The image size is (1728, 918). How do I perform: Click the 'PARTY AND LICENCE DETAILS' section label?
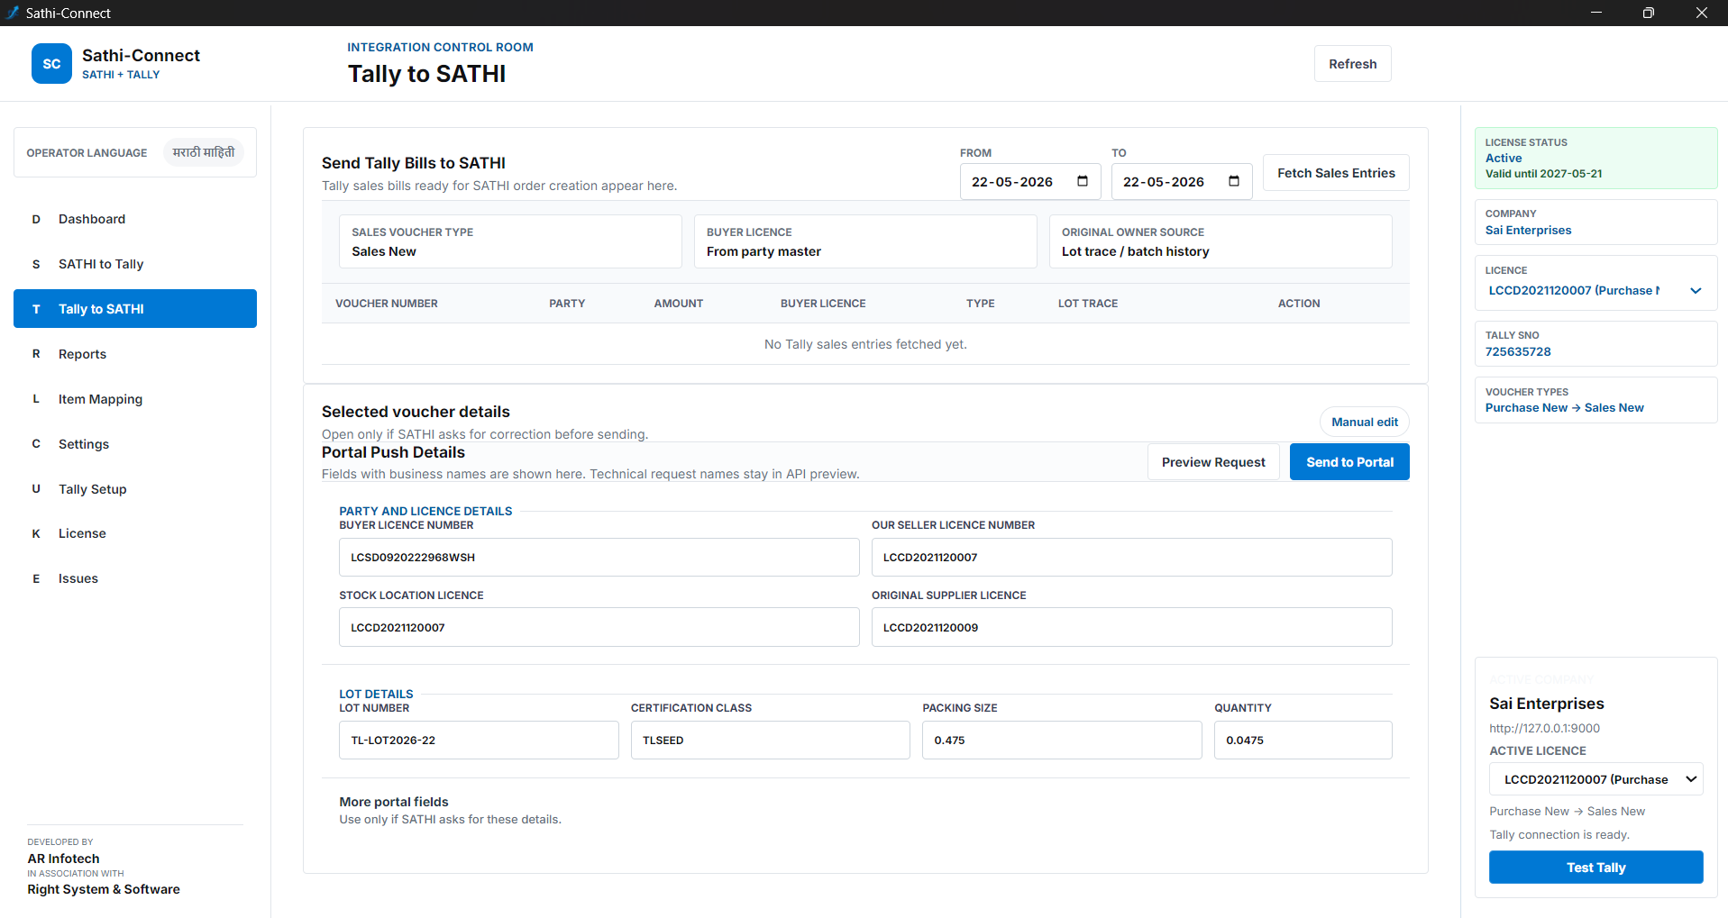pos(425,511)
